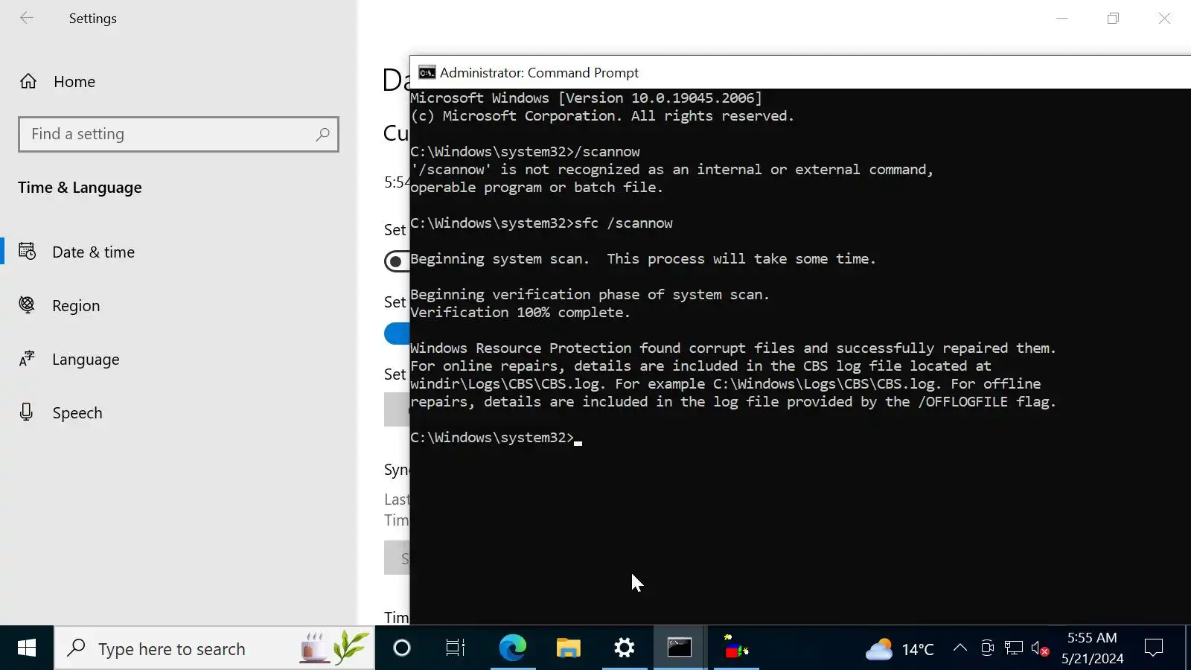Click the taskbar 'Type here to search' box
Screen dimensions: 1191x670
pos(214,648)
